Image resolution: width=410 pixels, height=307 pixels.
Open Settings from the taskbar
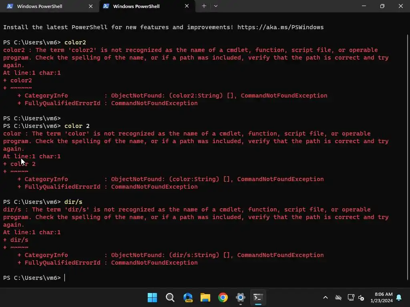tap(241, 297)
